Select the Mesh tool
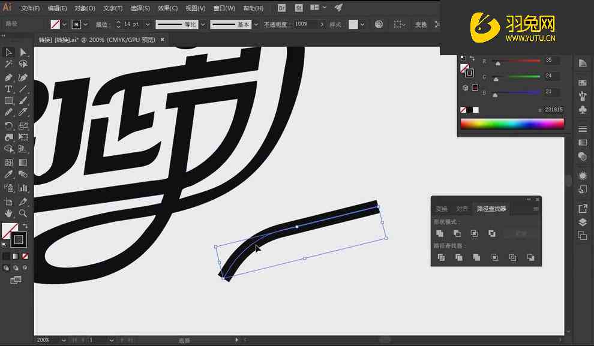The width and height of the screenshot is (594, 346). 8,163
